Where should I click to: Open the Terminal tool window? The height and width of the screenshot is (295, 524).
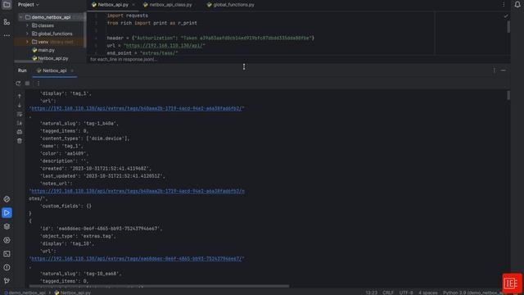pyautogui.click(x=7, y=254)
